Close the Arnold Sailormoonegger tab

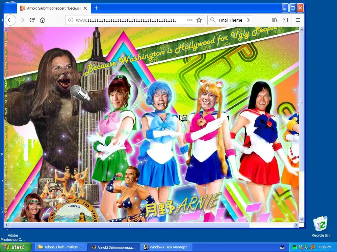coord(85,8)
